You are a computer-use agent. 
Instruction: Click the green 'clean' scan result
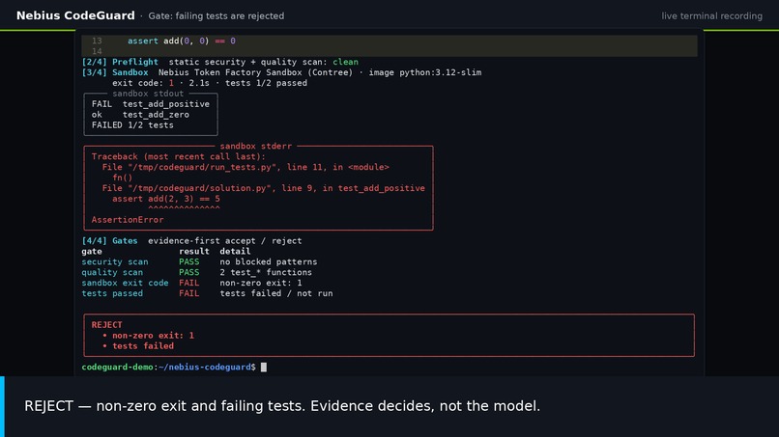[345, 62]
